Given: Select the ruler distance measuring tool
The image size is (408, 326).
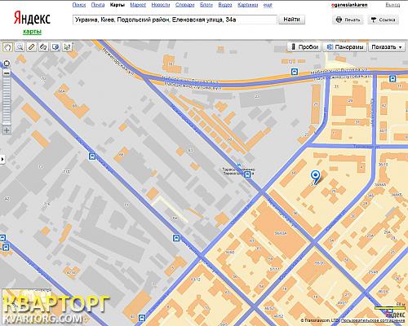Looking at the screenshot, I should (32, 46).
